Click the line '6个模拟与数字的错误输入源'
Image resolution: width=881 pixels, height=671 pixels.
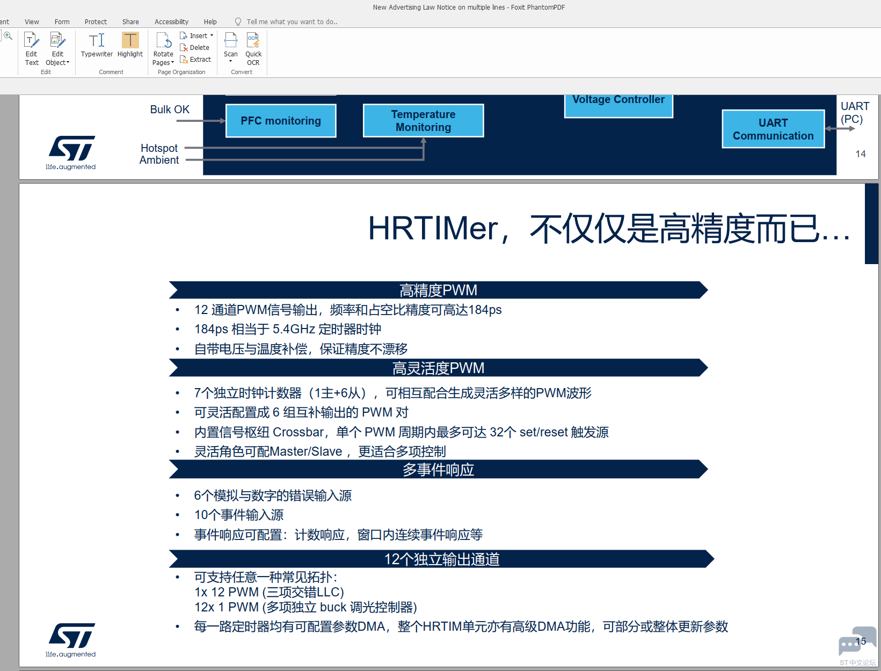click(273, 495)
